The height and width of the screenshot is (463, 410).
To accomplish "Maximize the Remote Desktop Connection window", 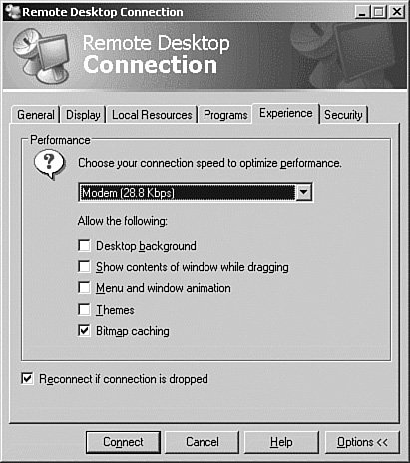I will pos(378,12).
